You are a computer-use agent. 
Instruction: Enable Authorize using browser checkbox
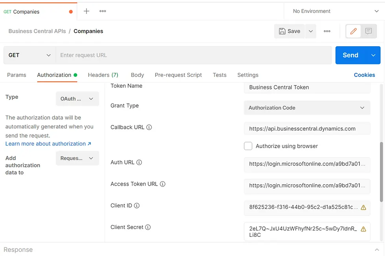248,146
